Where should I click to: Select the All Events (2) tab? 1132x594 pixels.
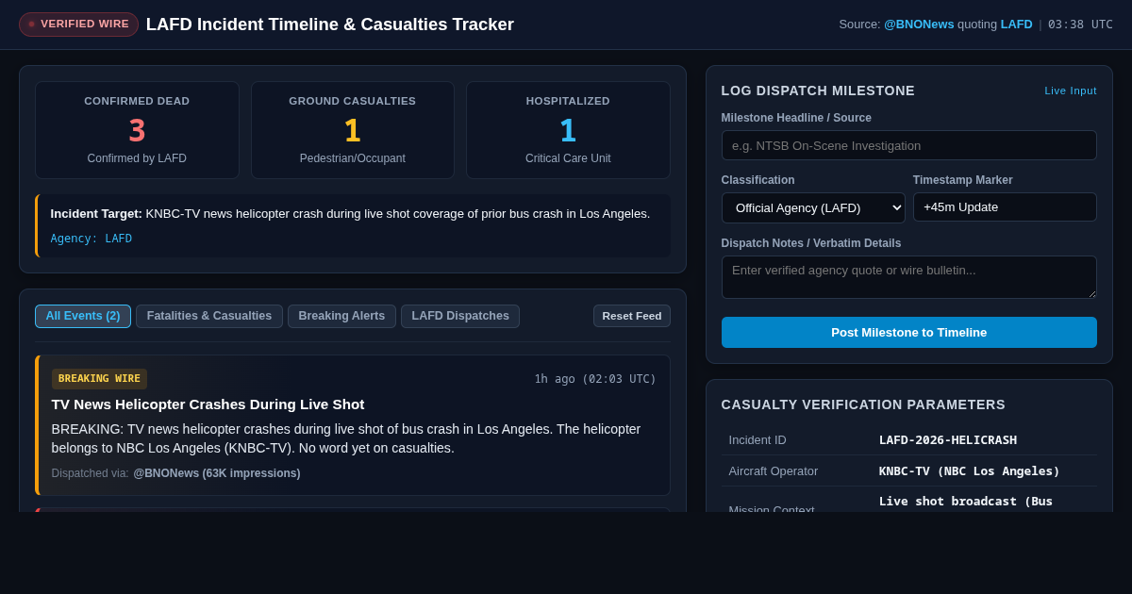point(83,316)
